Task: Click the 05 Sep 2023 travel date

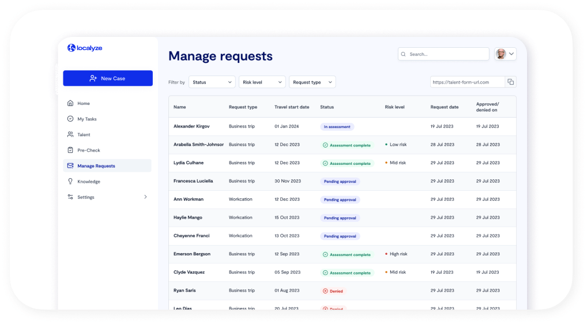Action: coord(288,272)
